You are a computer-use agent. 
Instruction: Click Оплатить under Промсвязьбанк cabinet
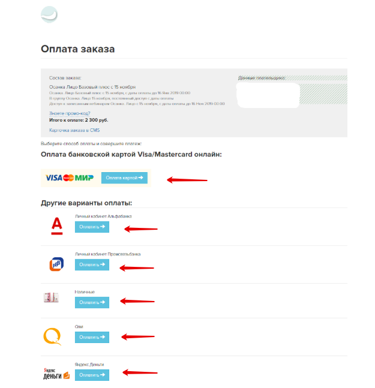coord(92,265)
